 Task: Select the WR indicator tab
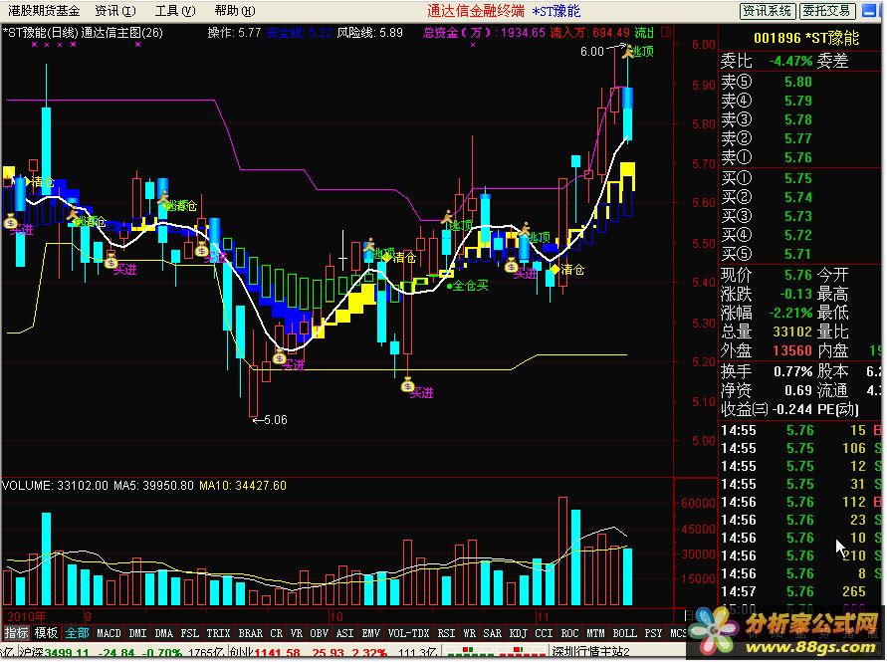click(x=469, y=633)
